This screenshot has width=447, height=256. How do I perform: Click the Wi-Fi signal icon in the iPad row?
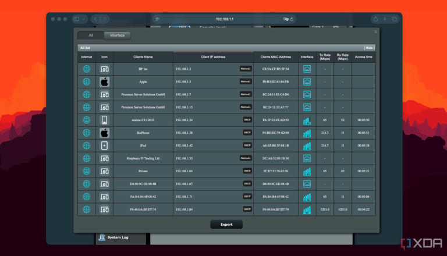click(x=307, y=146)
